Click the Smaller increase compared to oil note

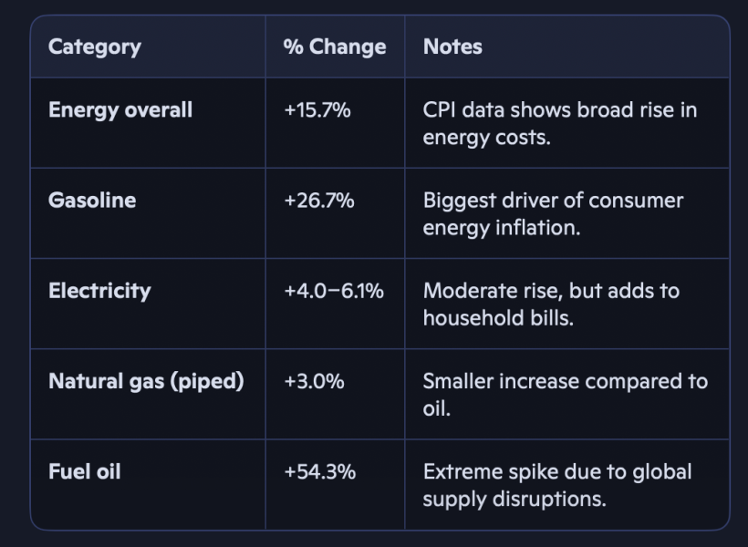coord(566,395)
